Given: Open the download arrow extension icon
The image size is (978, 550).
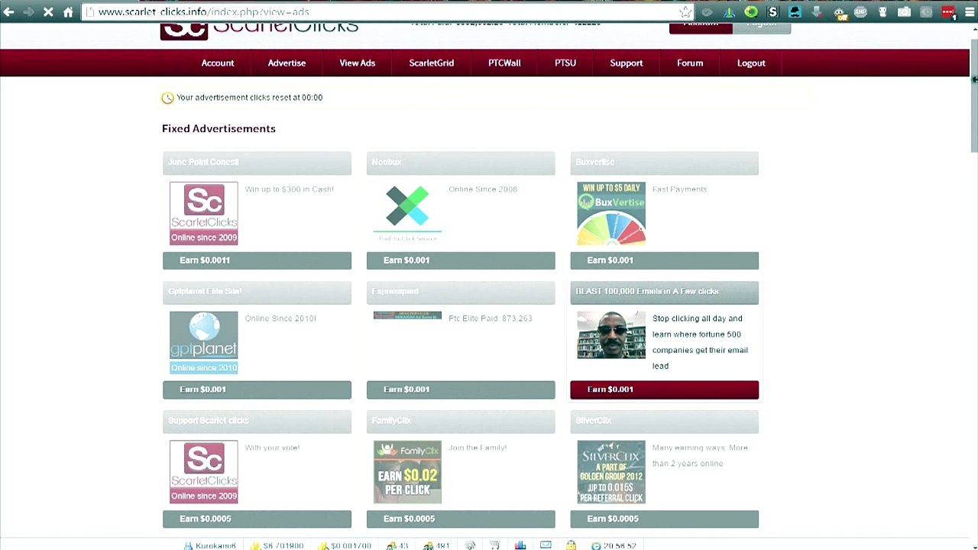Looking at the screenshot, I should (x=817, y=12).
